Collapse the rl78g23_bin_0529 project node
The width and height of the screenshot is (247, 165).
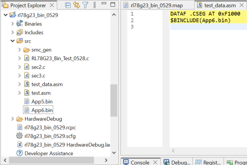coord(6,15)
